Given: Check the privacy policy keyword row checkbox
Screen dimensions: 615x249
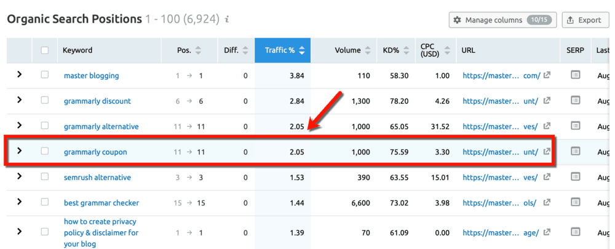Looking at the screenshot, I should pyautogui.click(x=45, y=231).
